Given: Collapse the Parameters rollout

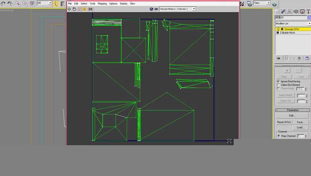Looking at the screenshot, I should coord(293,110).
